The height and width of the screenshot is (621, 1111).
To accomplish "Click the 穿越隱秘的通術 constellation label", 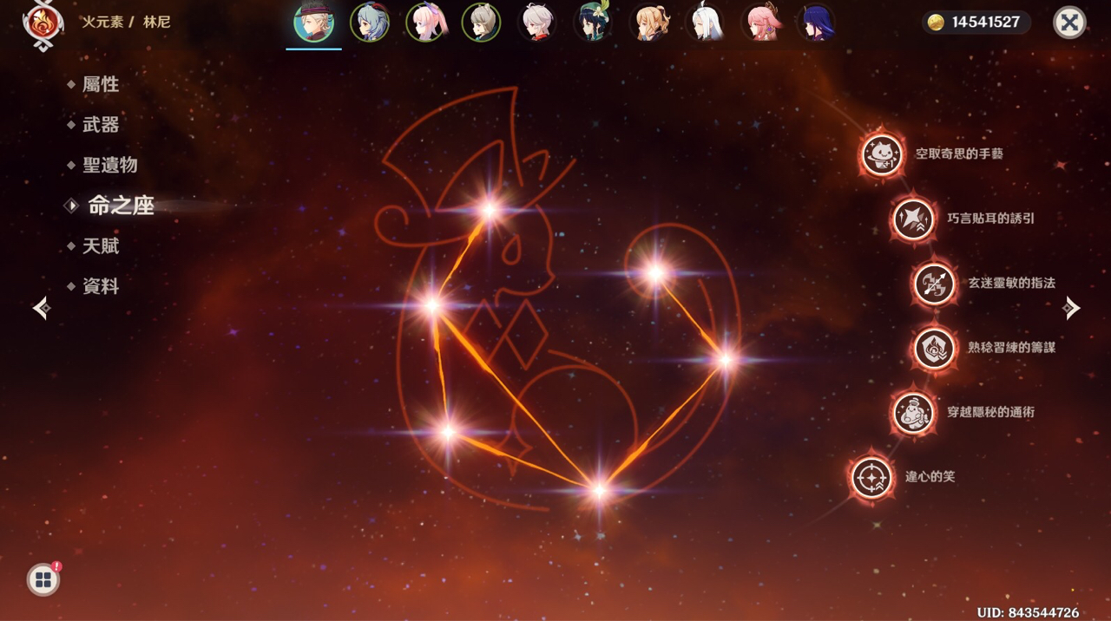I will click(990, 412).
